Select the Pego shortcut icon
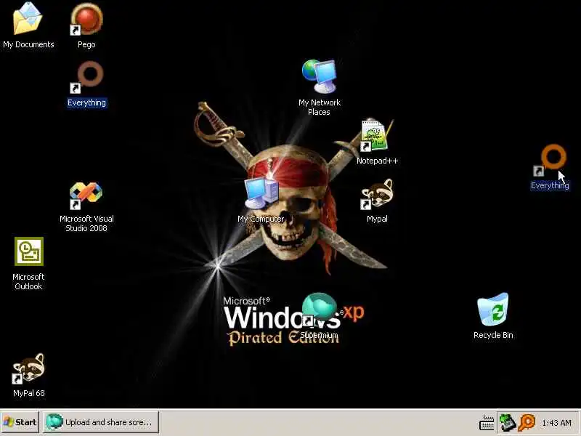 tap(86, 20)
